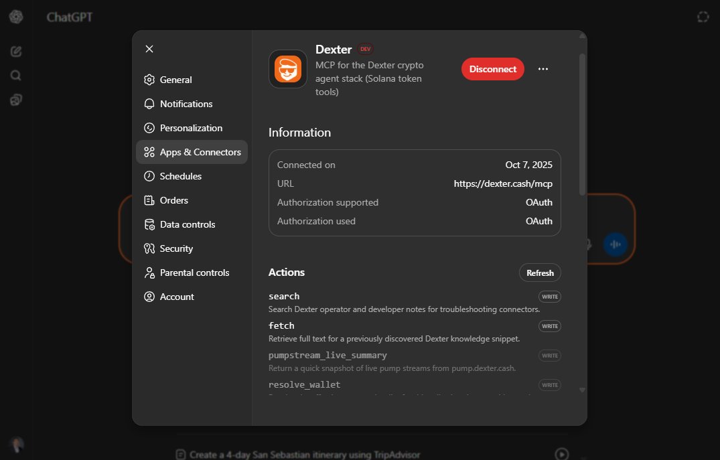
Task: Click the temporary chat icon top right
Action: pos(703,17)
